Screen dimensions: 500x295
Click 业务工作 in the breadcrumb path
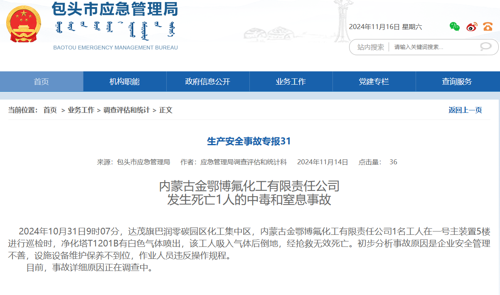coord(81,110)
